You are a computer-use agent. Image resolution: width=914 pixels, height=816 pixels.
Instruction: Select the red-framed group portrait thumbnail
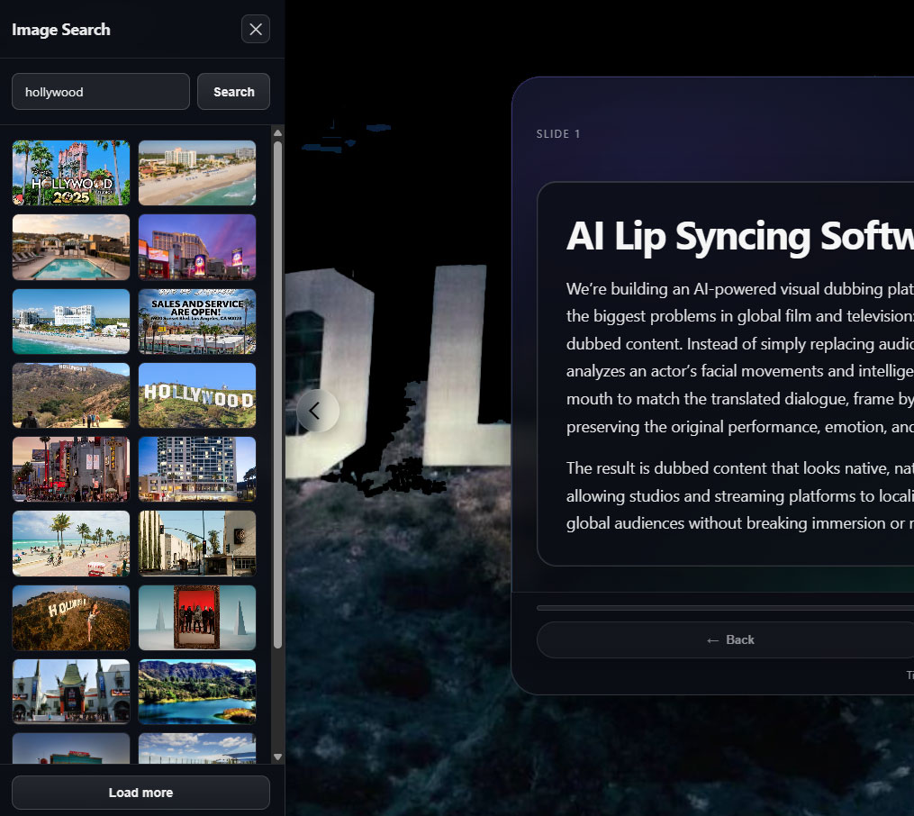[197, 617]
